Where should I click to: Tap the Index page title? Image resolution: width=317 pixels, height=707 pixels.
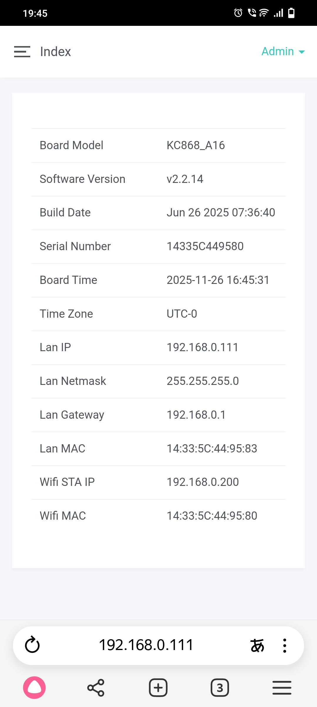click(x=55, y=52)
